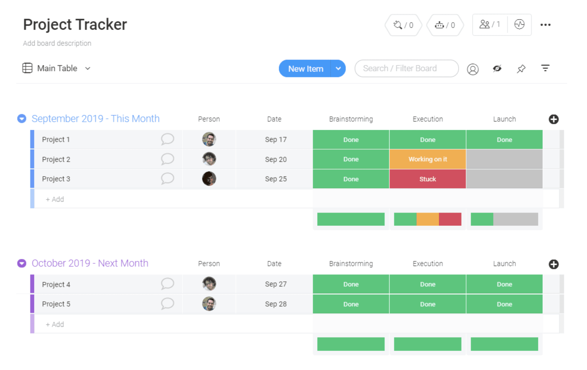Image resolution: width=587 pixels, height=370 pixels.
Task: Click the Search / Filter Board field
Action: pos(406,69)
